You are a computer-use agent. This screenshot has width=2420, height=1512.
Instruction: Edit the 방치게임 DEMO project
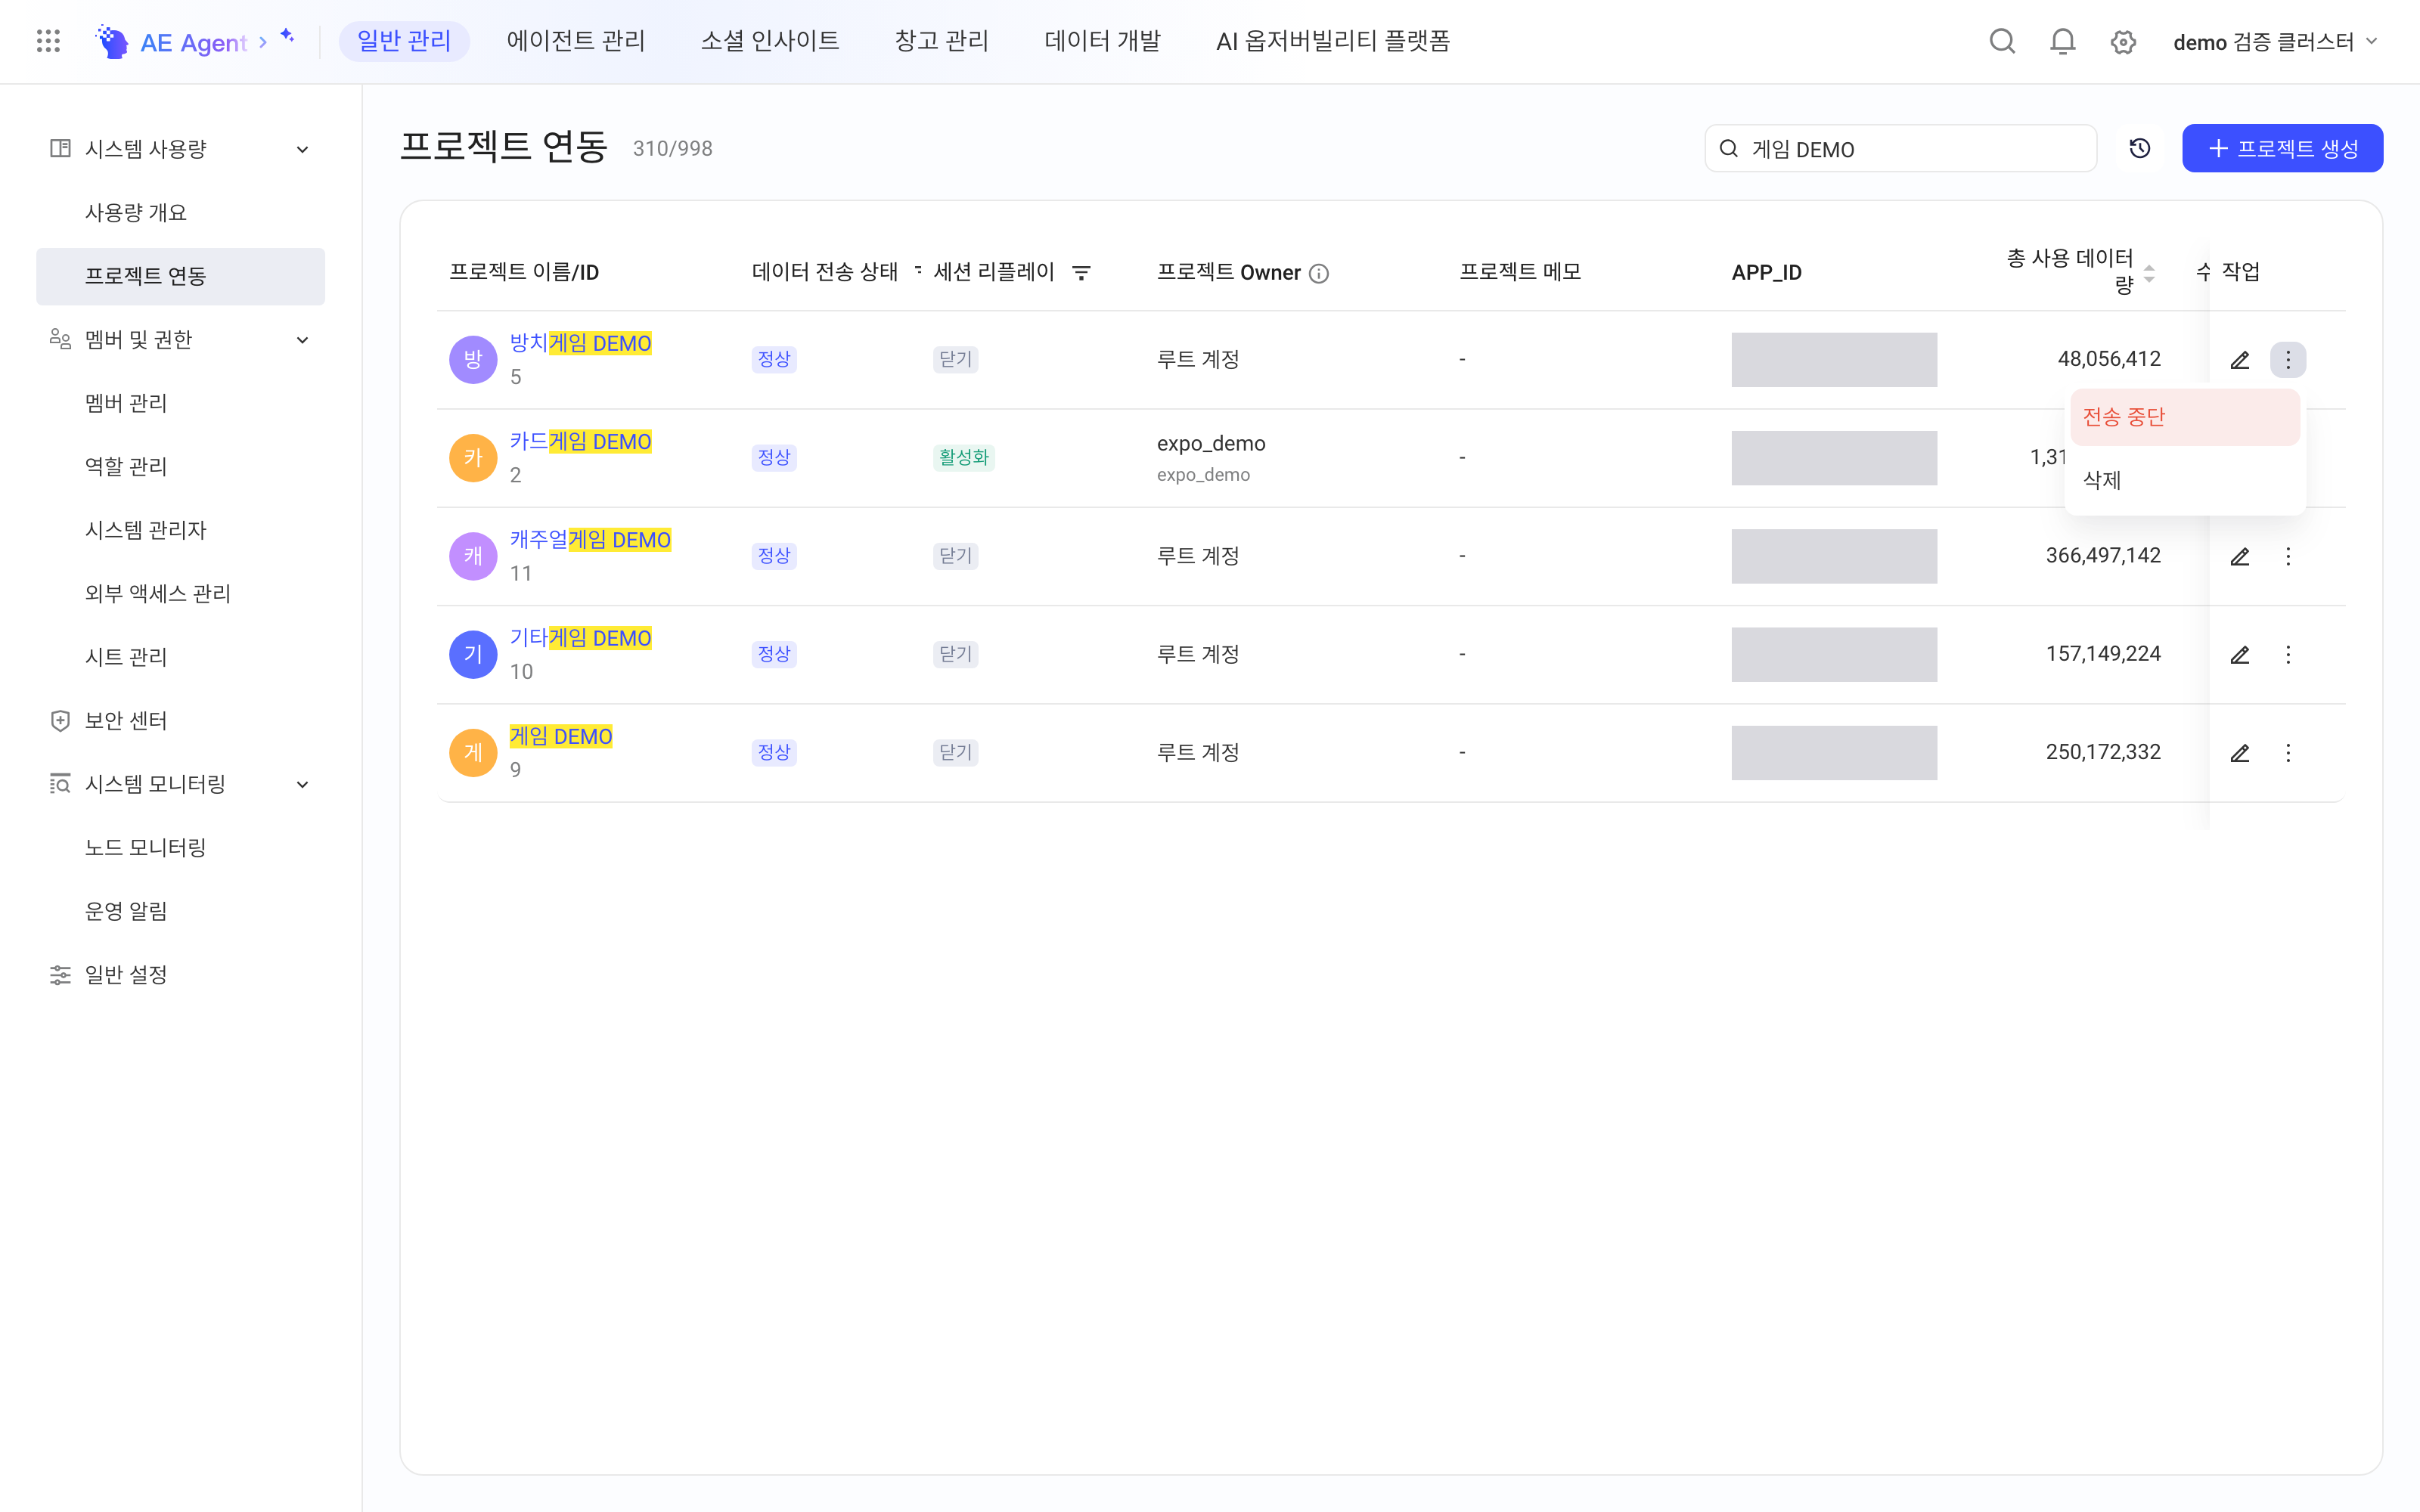pos(2240,360)
